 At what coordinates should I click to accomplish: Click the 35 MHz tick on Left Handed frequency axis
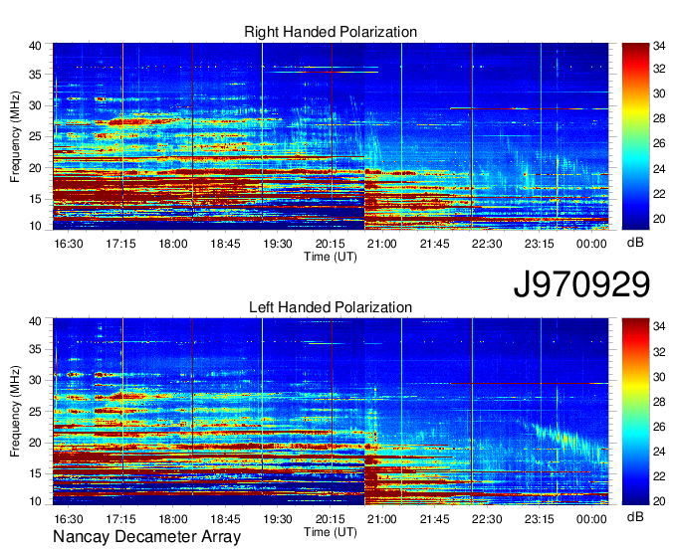point(35,349)
